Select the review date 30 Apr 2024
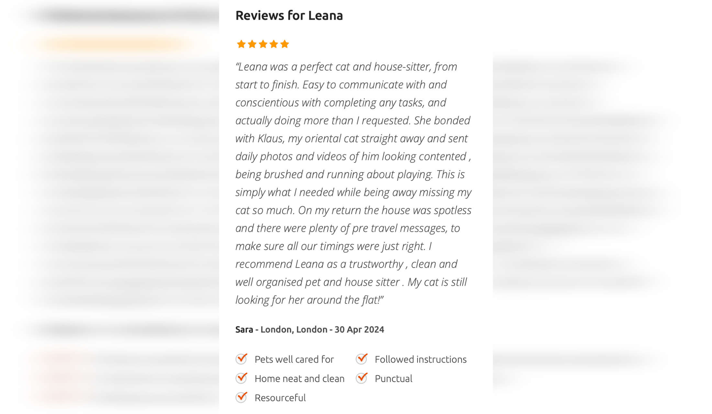Image resolution: width=712 pixels, height=414 pixels. click(359, 329)
